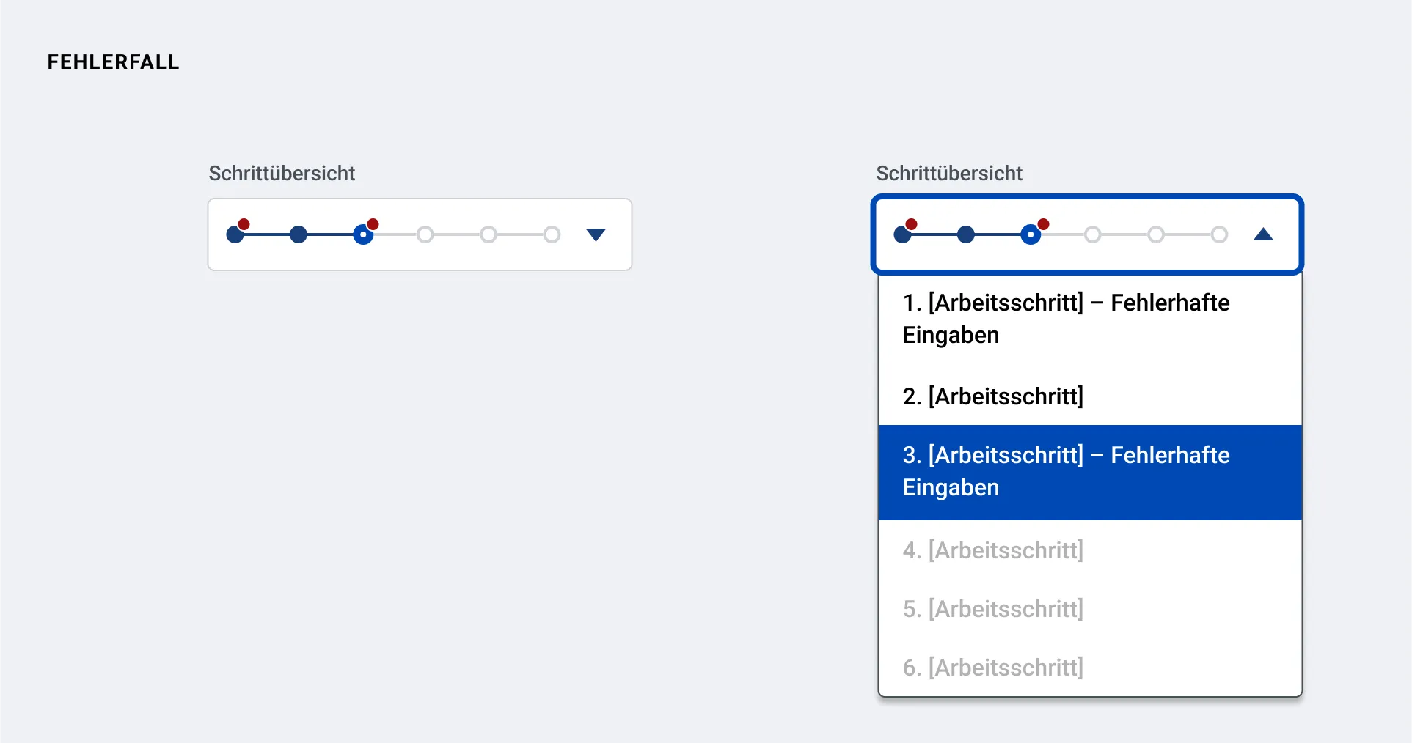Viewport: 1412px width, 743px height.
Task: Click current third step dot in collapsed stepper
Action: [363, 234]
